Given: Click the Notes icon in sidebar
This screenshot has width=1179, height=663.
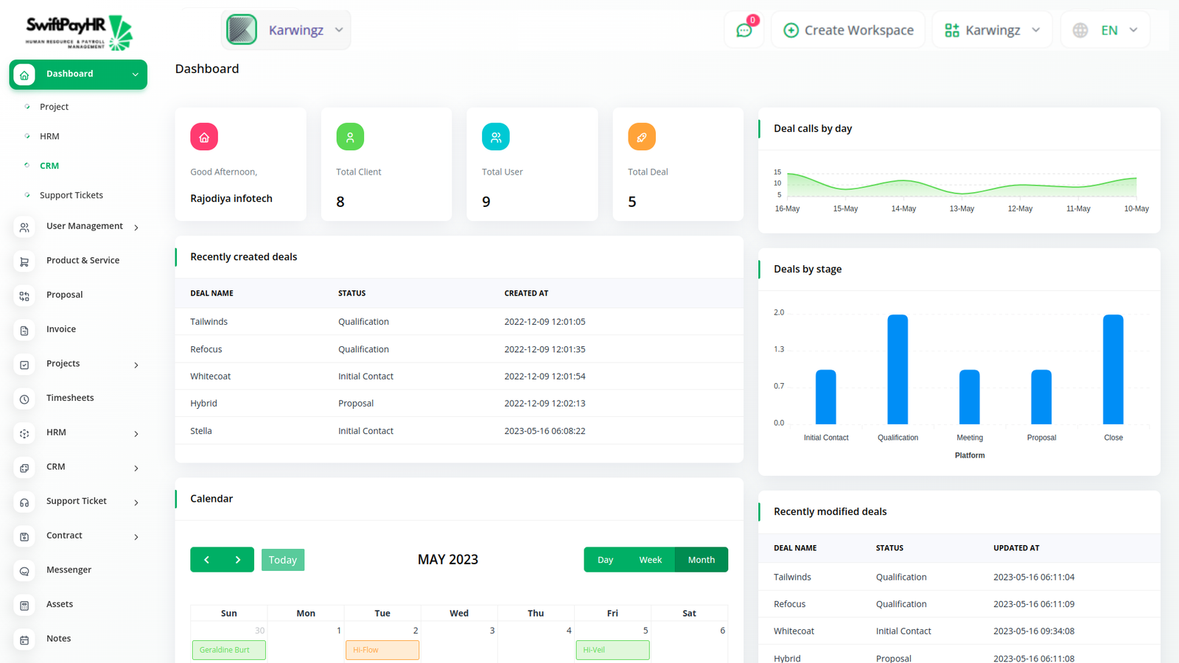Looking at the screenshot, I should pos(24,639).
